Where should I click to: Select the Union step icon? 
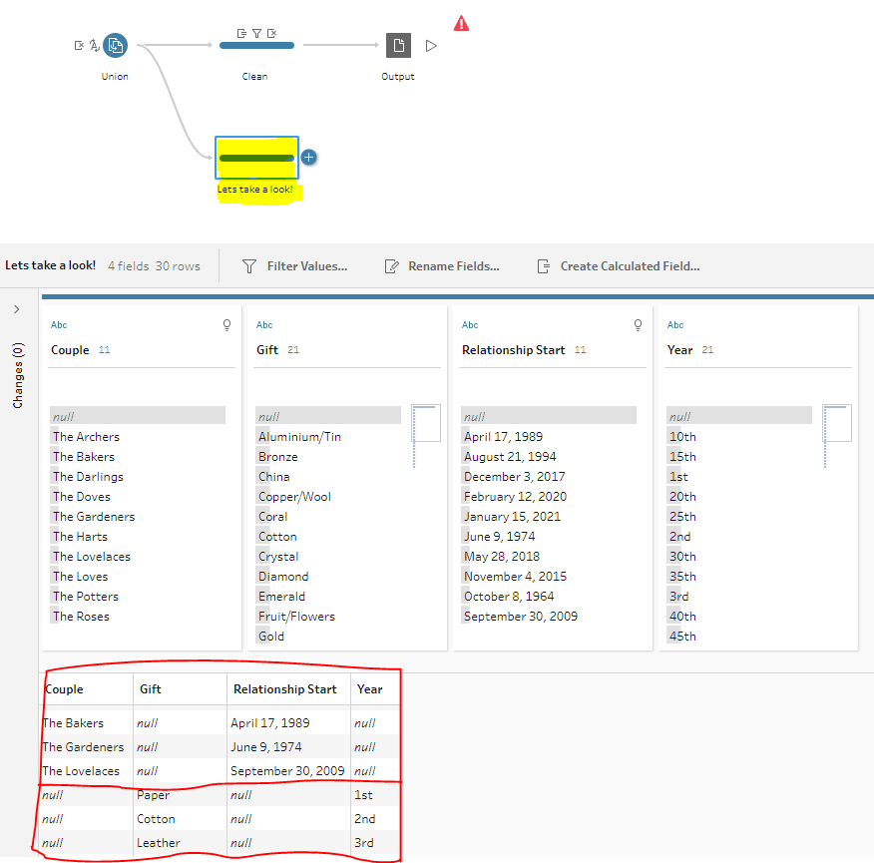point(115,45)
